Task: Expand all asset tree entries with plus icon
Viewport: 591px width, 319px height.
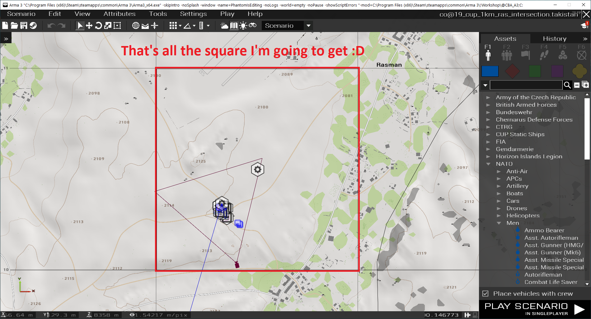Action: 585,85
